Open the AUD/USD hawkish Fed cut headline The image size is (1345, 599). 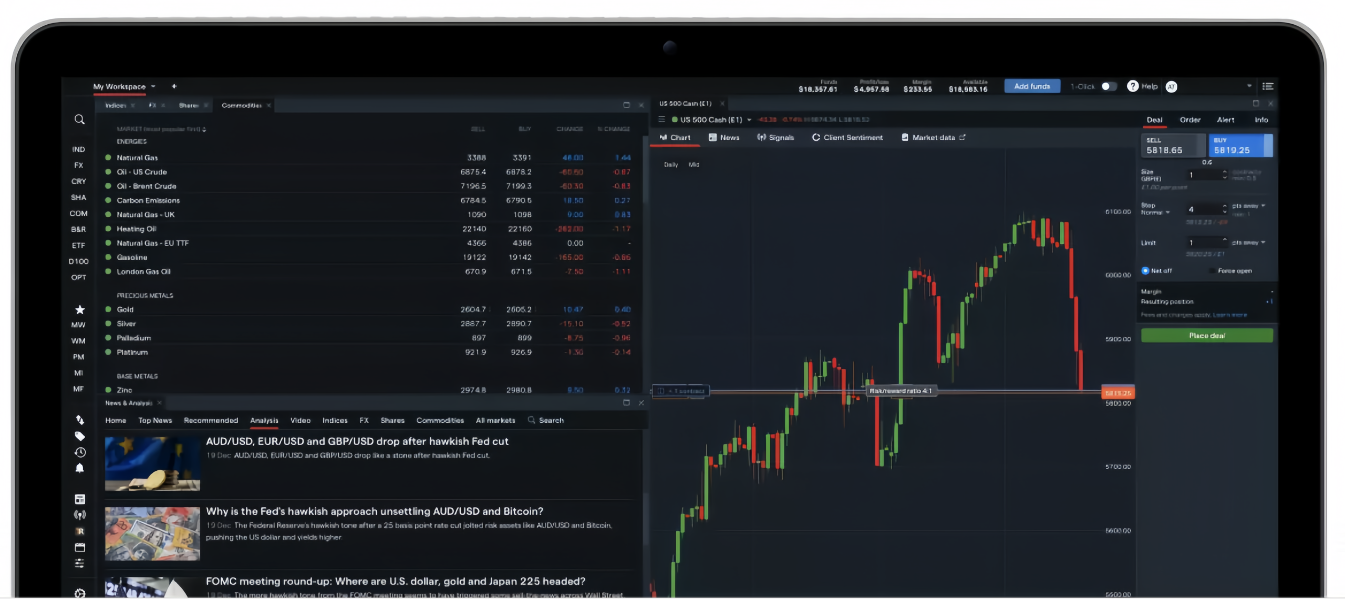pyautogui.click(x=357, y=441)
